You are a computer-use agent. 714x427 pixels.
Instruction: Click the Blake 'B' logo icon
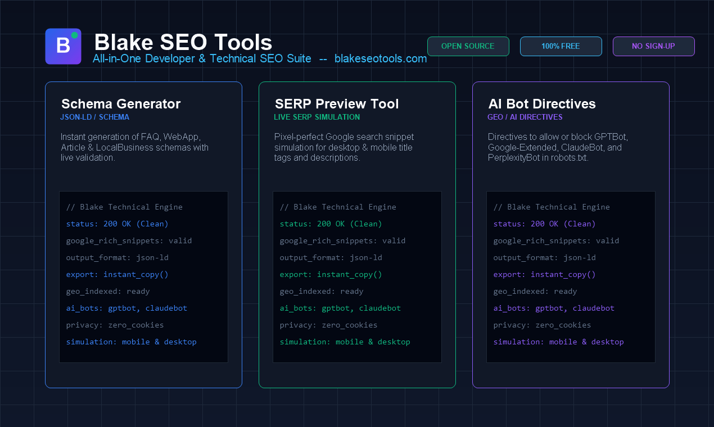(64, 46)
